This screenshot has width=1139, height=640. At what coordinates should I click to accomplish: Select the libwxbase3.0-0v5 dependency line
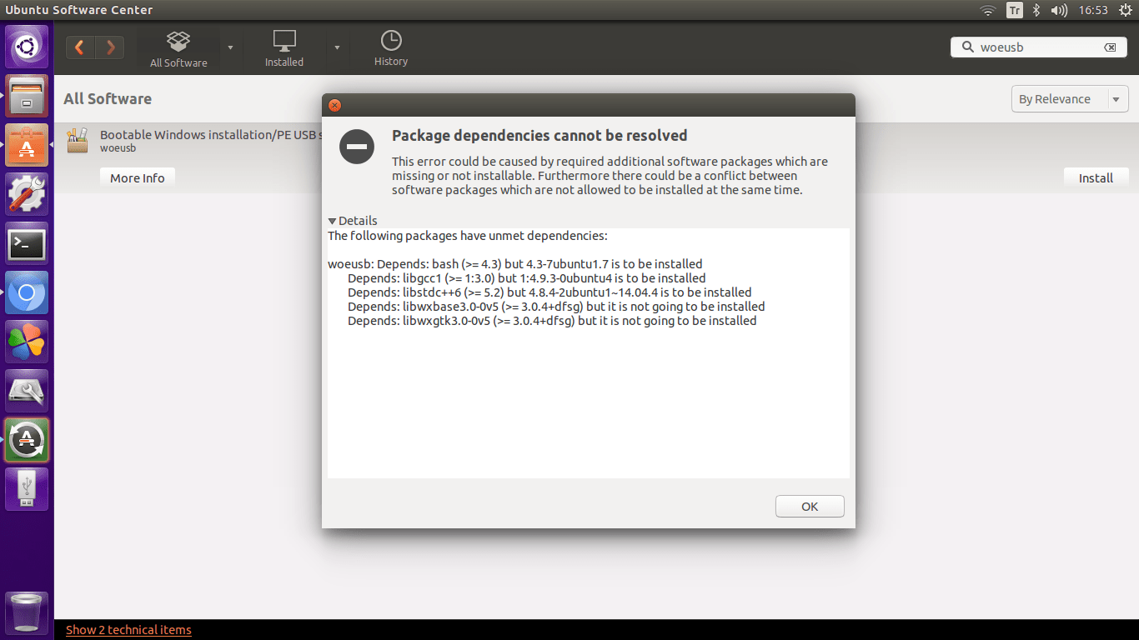coord(556,307)
